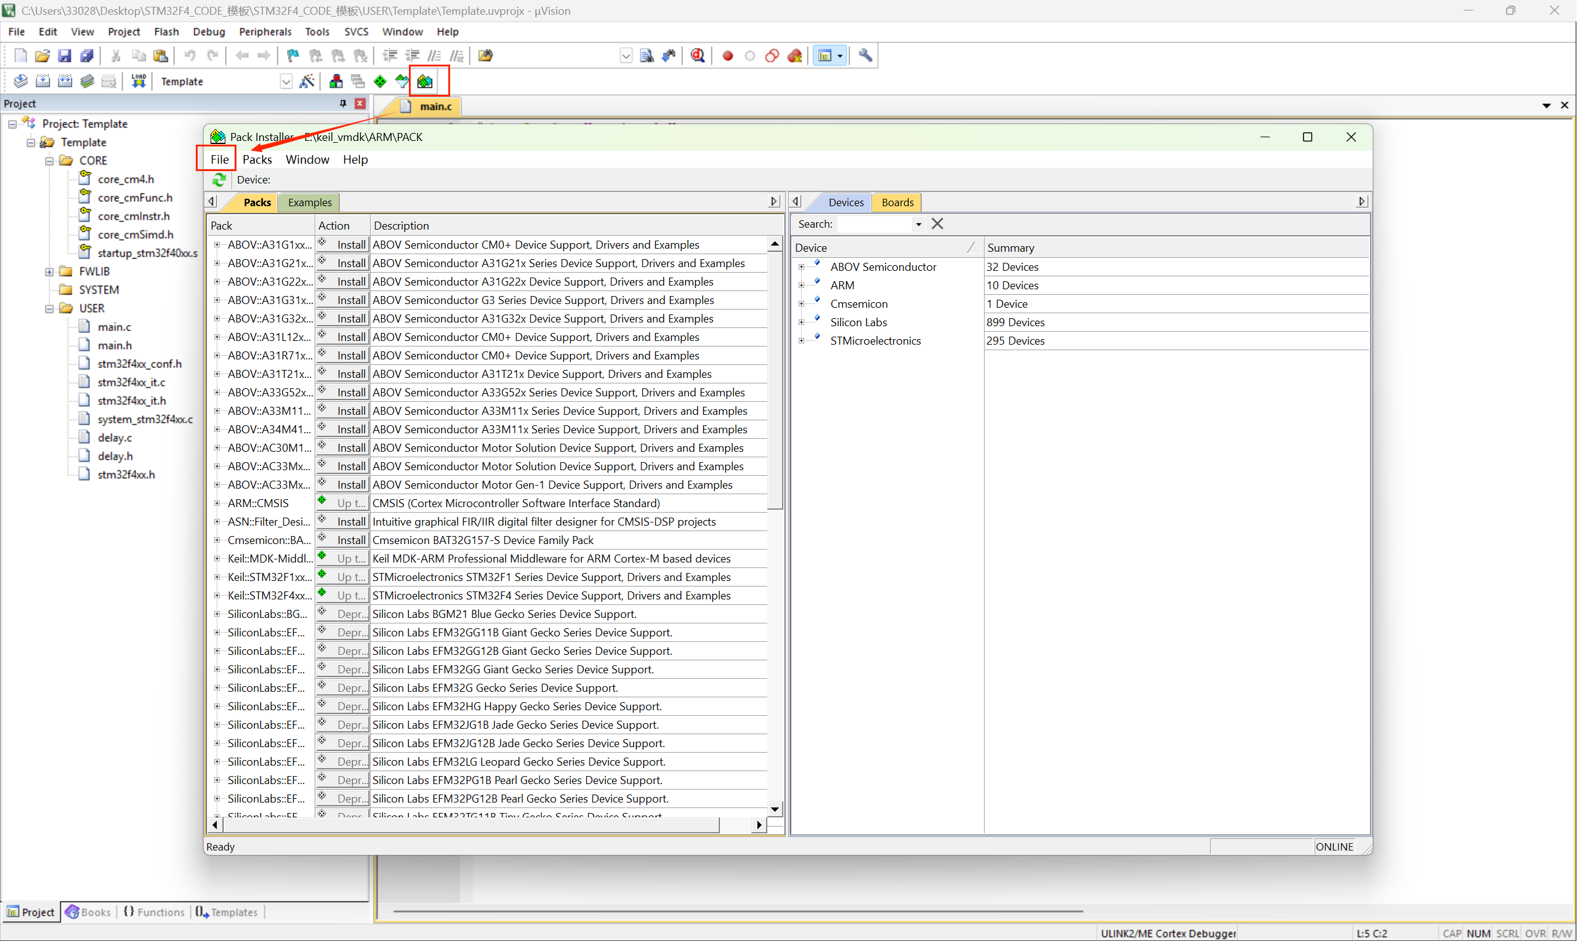Open Options for Target wand icon

pos(307,81)
